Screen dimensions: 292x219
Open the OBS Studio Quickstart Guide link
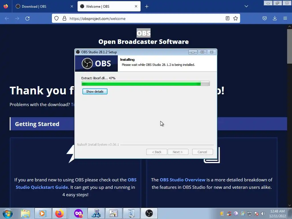pos(76,183)
